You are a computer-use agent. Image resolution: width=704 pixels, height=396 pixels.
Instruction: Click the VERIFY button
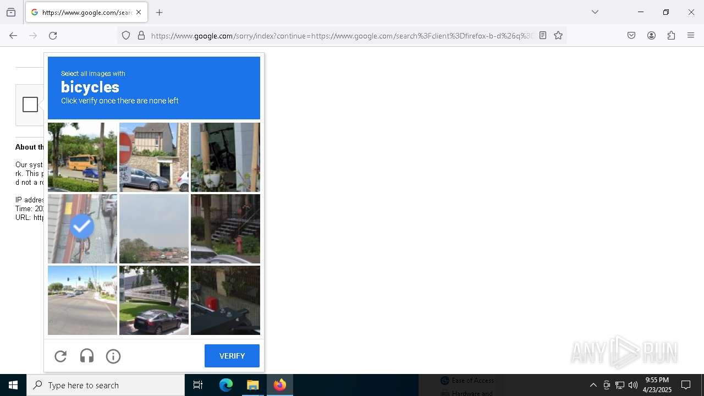pos(232,356)
